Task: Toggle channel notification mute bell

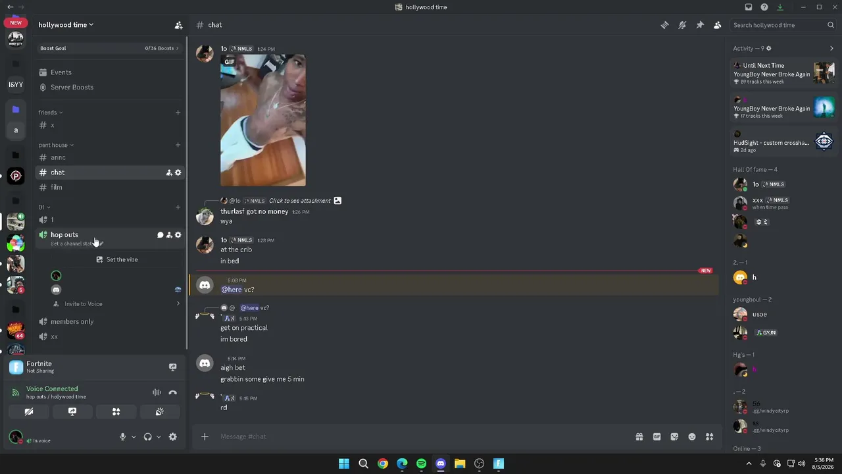Action: (x=682, y=25)
